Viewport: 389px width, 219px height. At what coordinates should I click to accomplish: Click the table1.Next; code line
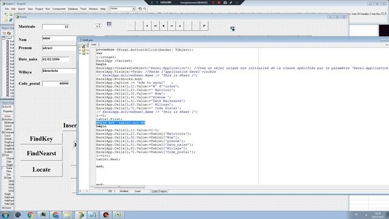(108, 159)
